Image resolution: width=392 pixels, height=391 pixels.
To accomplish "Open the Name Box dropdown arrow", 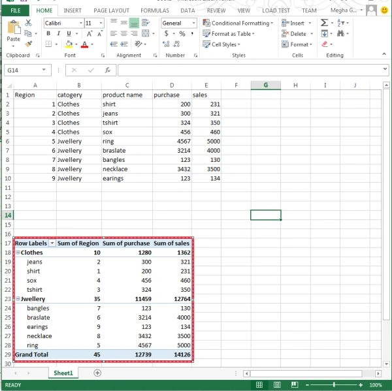I will pyautogui.click(x=44, y=70).
